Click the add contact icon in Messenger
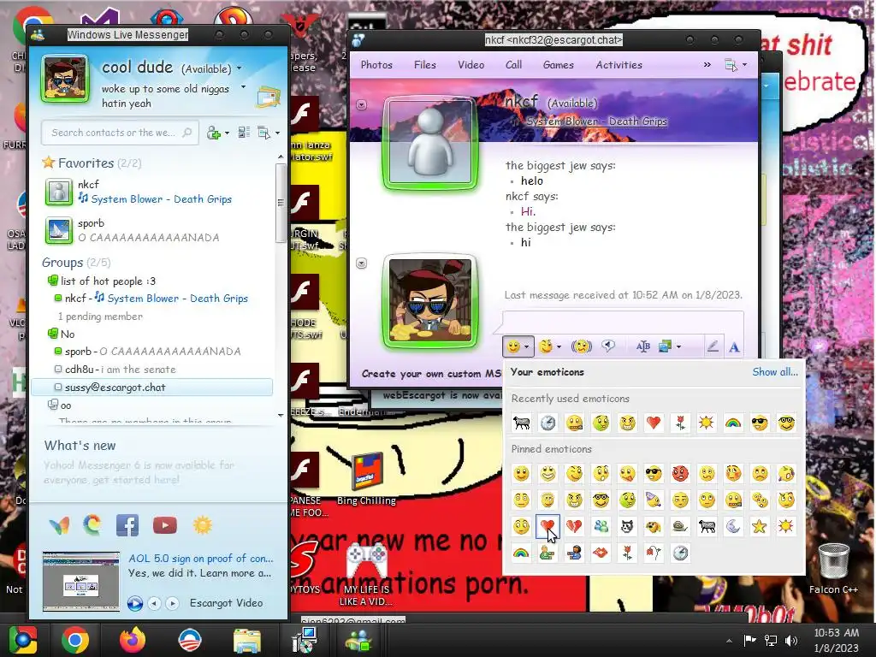 [214, 133]
